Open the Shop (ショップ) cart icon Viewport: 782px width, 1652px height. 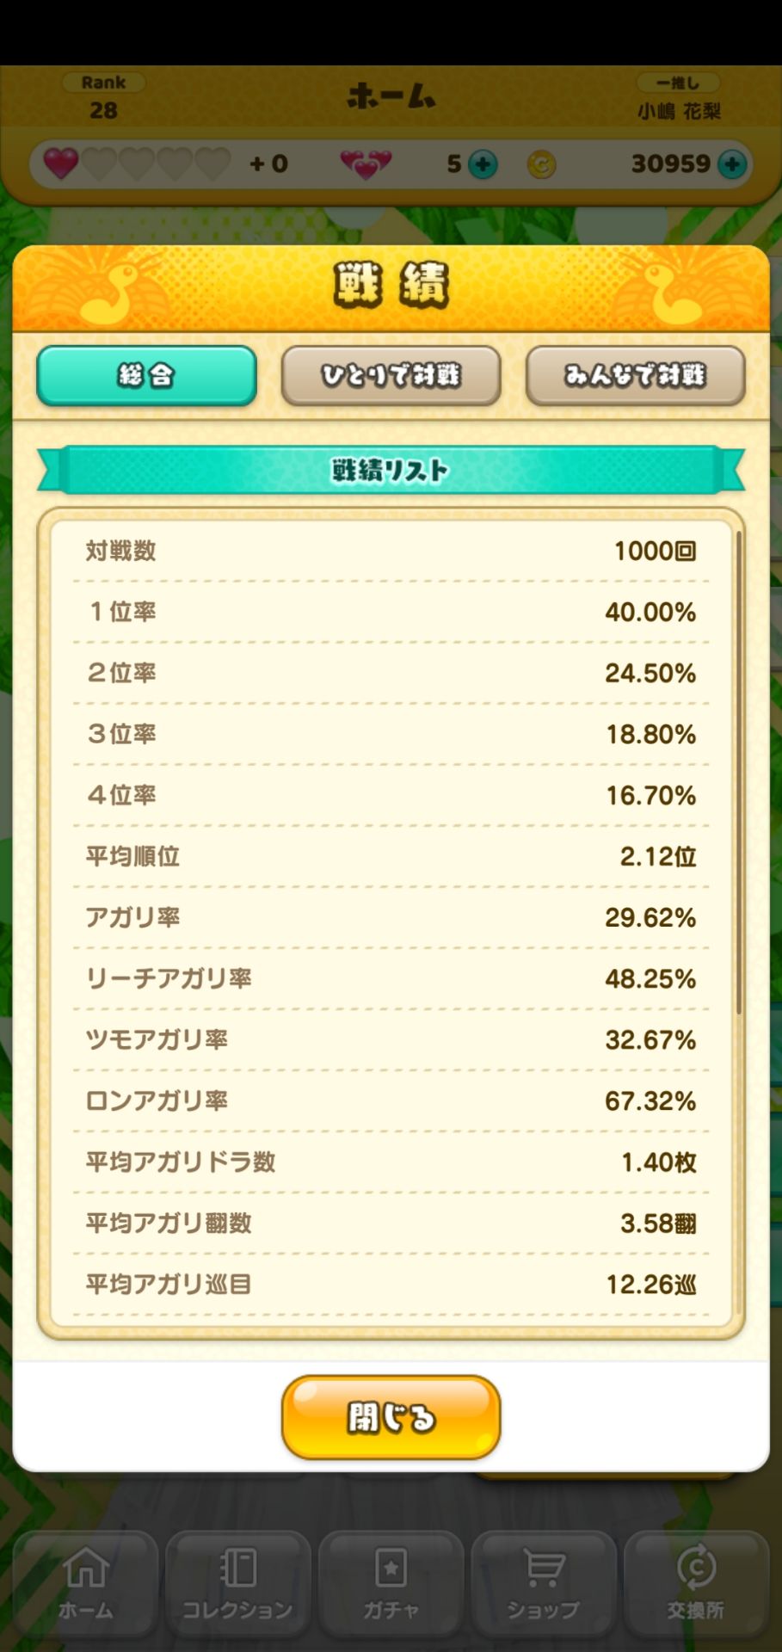click(x=543, y=1581)
